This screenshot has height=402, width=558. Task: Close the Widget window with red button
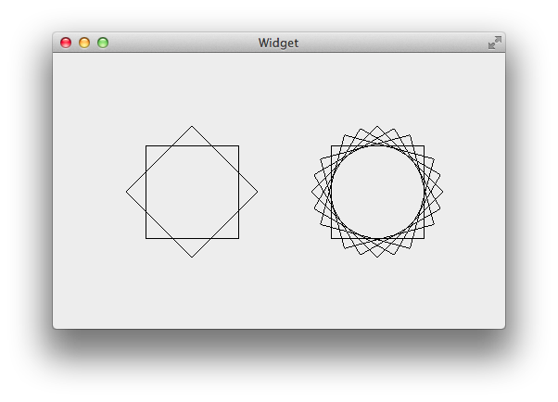coord(66,43)
